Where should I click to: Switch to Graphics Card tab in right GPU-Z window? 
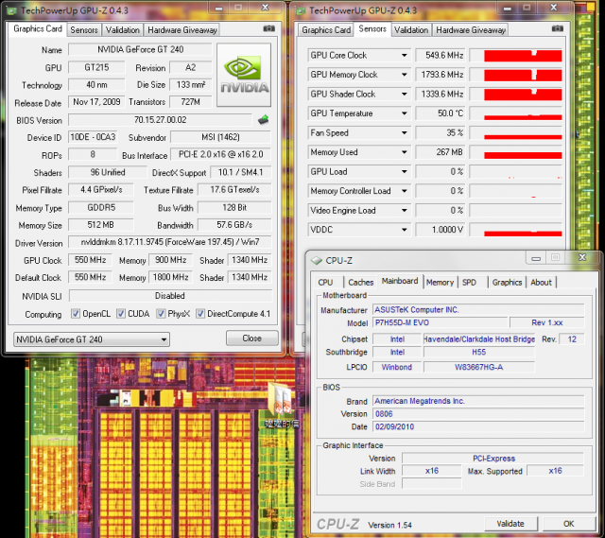pyautogui.click(x=326, y=30)
